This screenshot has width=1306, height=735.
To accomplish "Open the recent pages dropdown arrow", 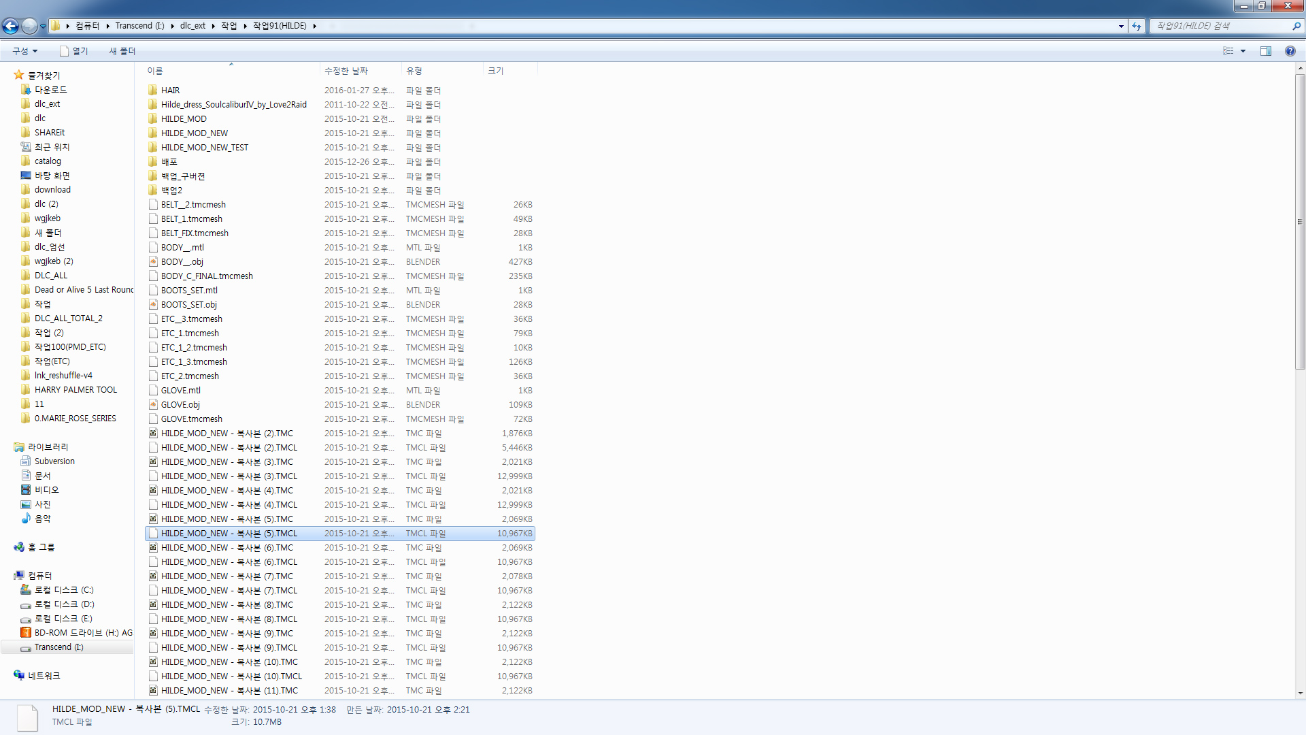I will point(43,26).
